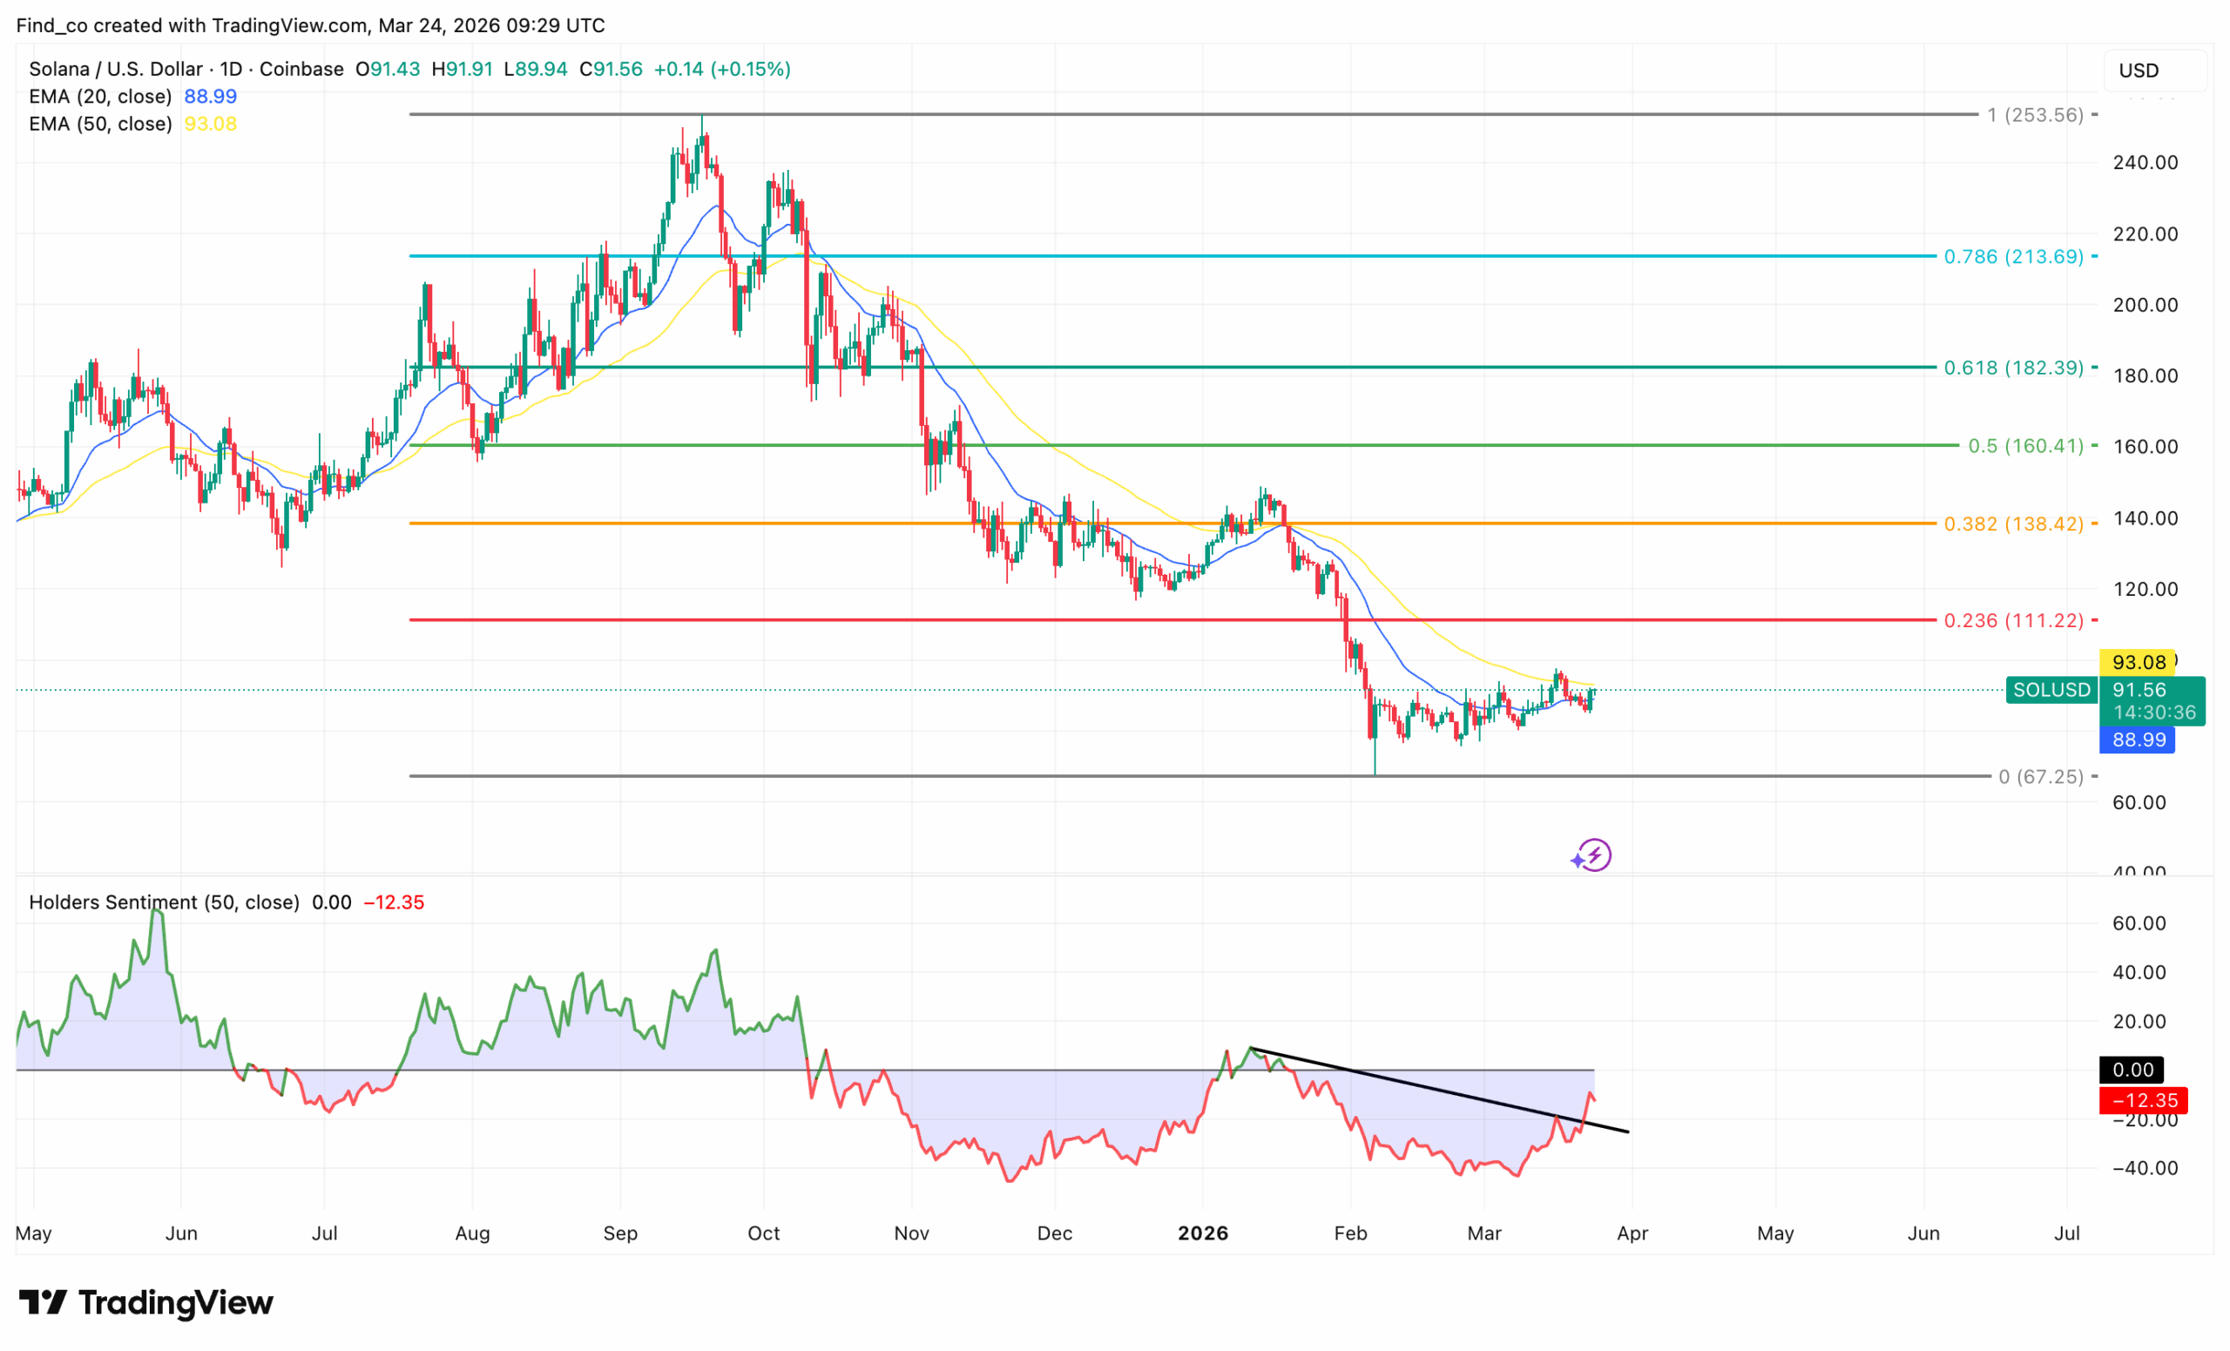Click the 120.00 price axis value
Viewport: 2230px width, 1351px height.
tap(2145, 589)
